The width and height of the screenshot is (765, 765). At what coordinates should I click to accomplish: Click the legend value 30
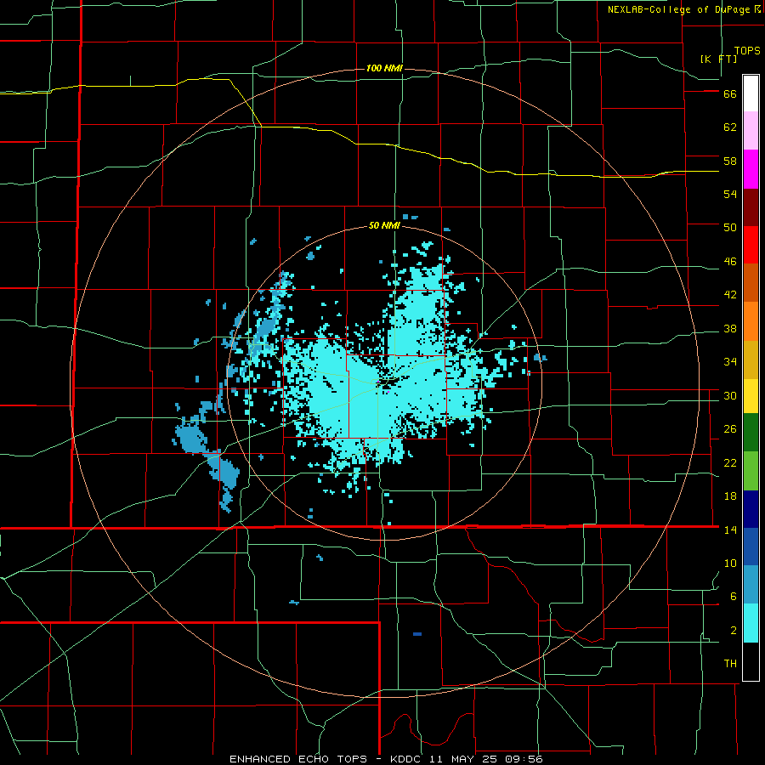pyautogui.click(x=730, y=395)
